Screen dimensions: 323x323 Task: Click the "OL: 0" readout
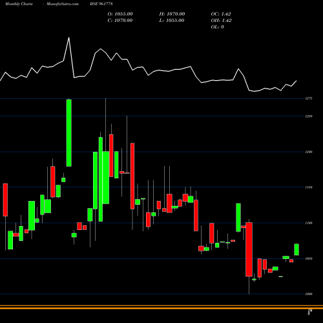(x=218, y=27)
